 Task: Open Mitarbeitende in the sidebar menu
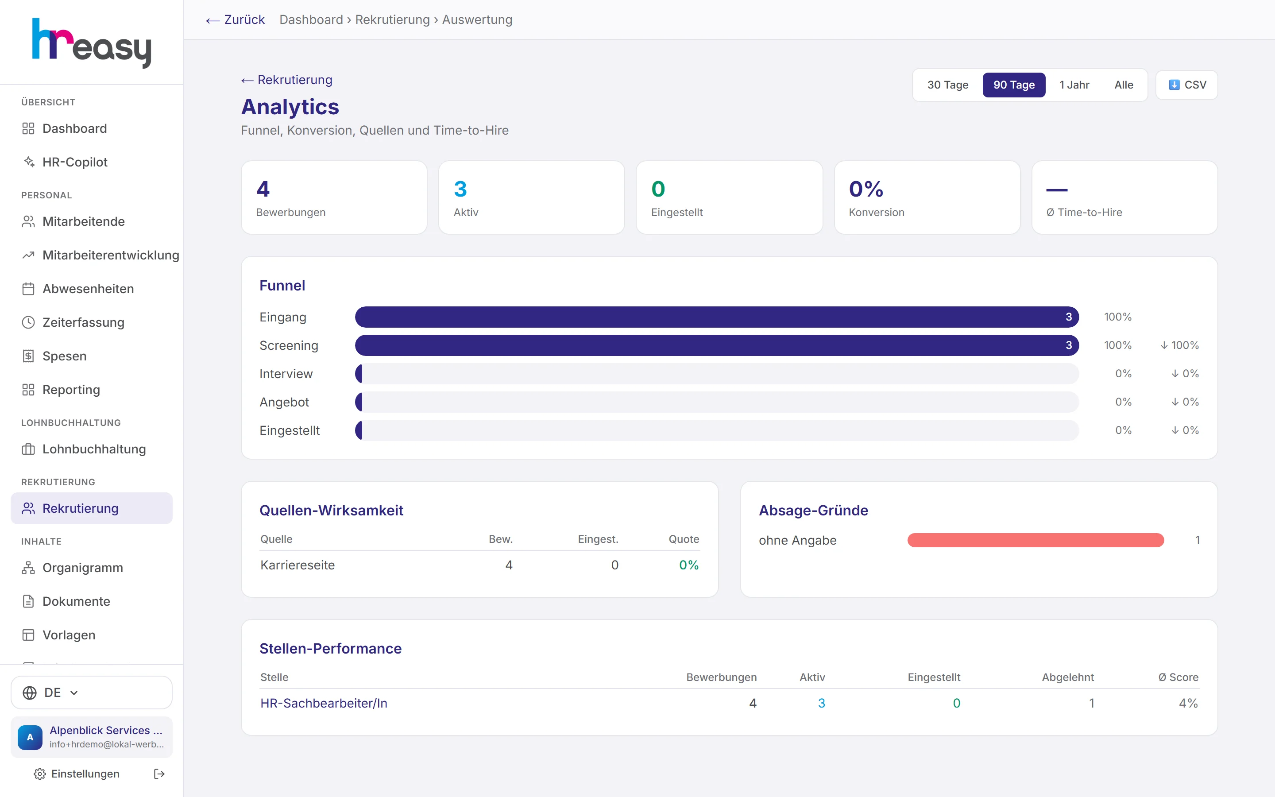point(92,221)
